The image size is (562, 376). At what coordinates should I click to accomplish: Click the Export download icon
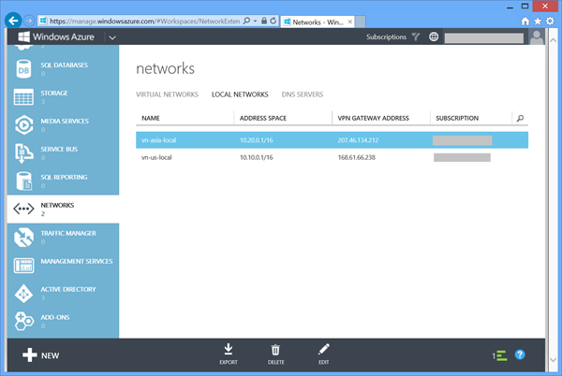[x=229, y=349]
